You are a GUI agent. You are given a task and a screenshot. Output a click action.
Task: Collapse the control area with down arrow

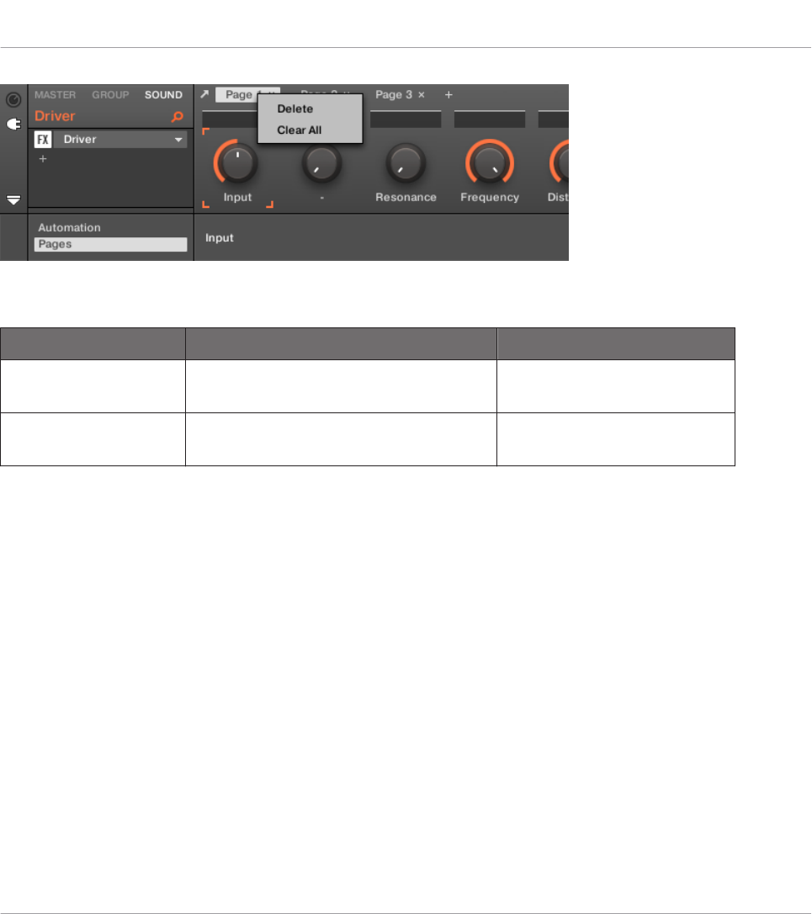pos(13,200)
